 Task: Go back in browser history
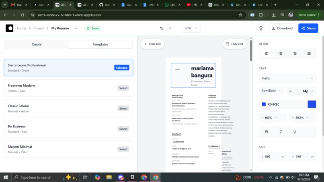click(6, 15)
